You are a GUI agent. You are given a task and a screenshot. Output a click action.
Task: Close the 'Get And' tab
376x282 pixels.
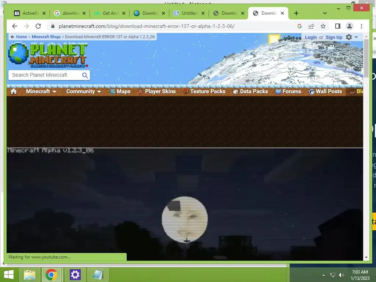(x=123, y=13)
